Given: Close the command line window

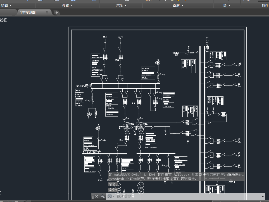Looking at the screenshot, I should [x=97, y=196].
